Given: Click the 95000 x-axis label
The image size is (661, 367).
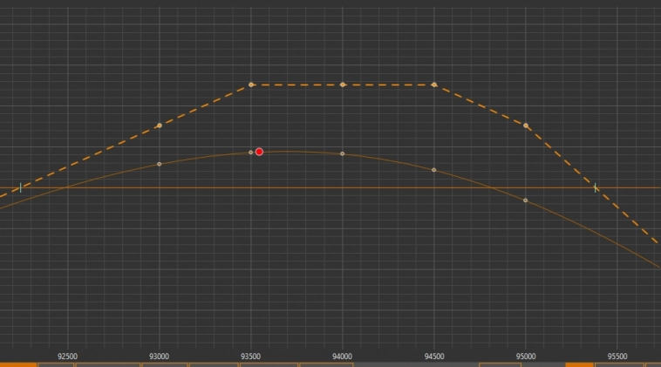Looking at the screenshot, I should (526, 357).
